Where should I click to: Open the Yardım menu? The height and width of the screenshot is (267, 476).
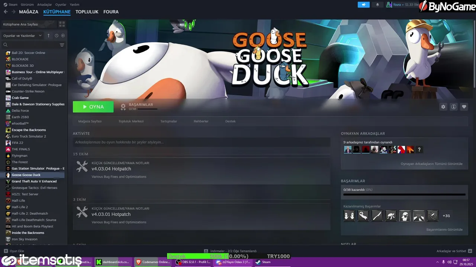pyautogui.click(x=74, y=4)
